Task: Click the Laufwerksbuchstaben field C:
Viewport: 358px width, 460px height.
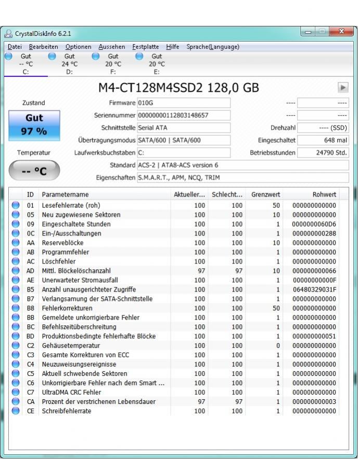Action: [184, 152]
